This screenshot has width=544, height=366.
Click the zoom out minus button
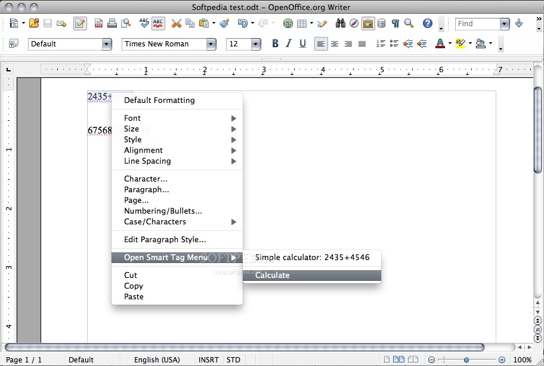(431, 360)
